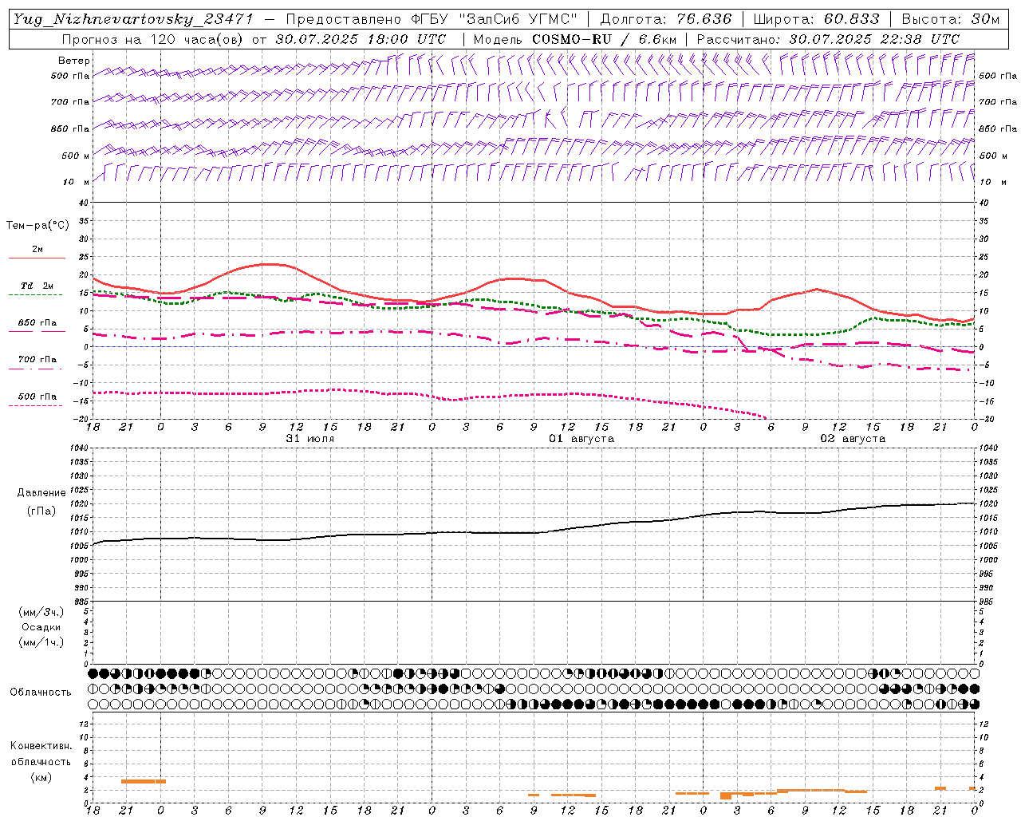The width and height of the screenshot is (1021, 817).
Task: Click the Ветер wind panel label
Action: 74,61
